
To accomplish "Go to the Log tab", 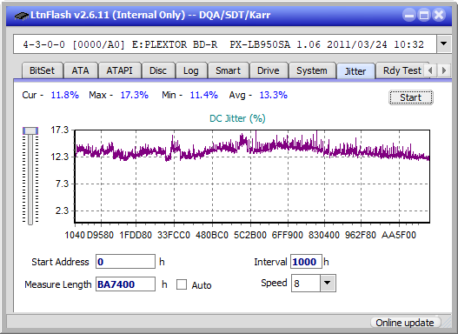I will [191, 70].
